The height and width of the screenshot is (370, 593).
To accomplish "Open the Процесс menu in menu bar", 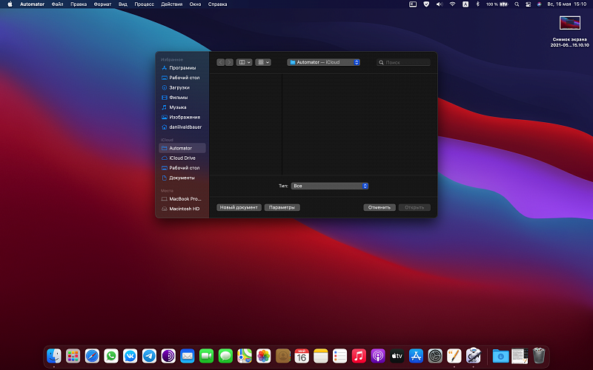I will tap(144, 4).
